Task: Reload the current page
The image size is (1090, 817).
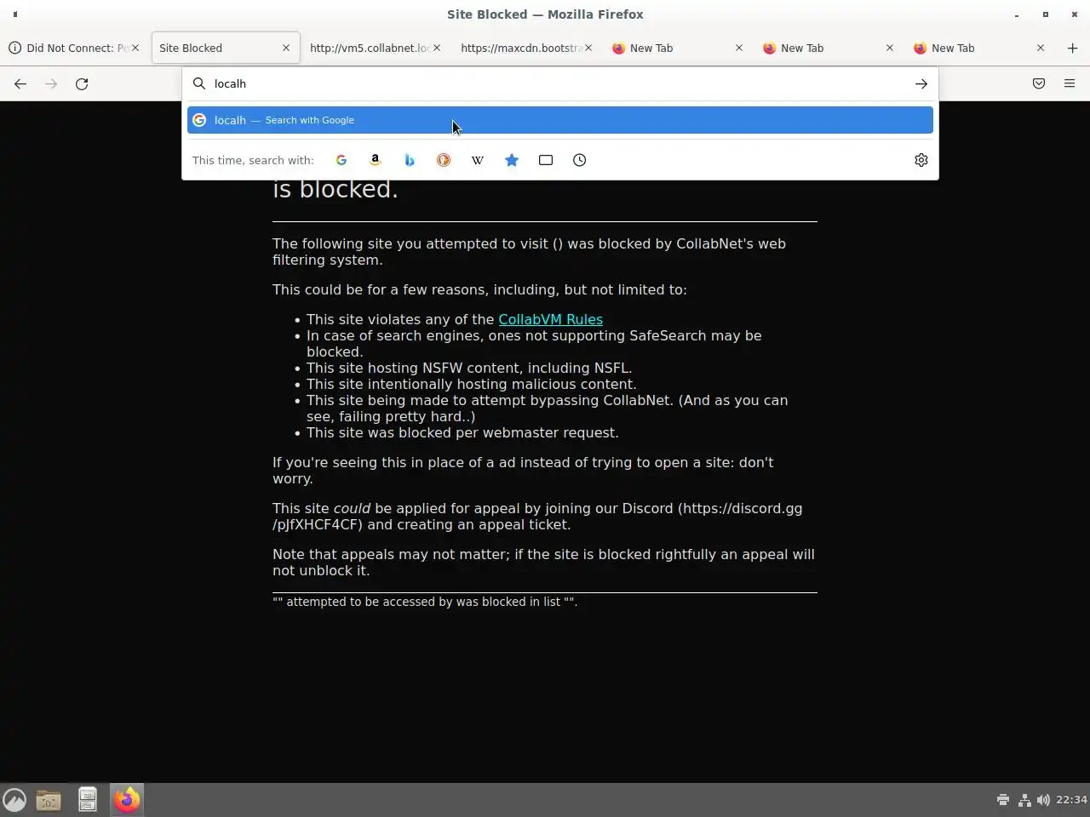Action: click(82, 83)
